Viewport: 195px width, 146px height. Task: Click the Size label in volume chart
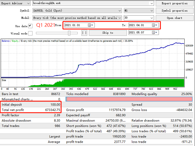tap(4, 80)
